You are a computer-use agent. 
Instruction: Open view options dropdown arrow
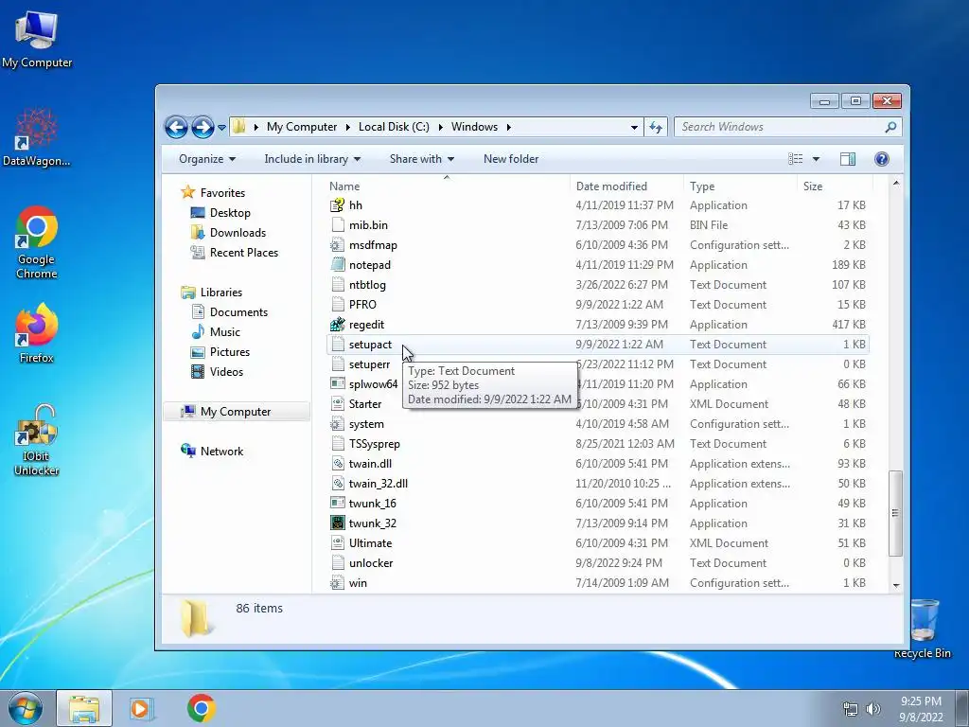(x=816, y=159)
